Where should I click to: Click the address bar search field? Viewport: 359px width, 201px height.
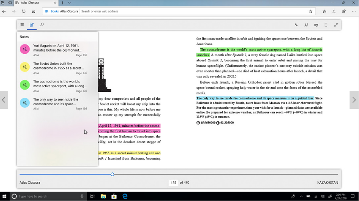[193, 11]
